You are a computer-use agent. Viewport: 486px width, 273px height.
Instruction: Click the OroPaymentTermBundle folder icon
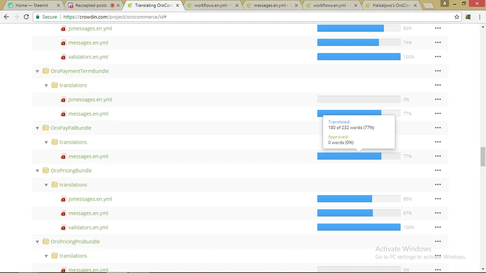click(x=46, y=71)
